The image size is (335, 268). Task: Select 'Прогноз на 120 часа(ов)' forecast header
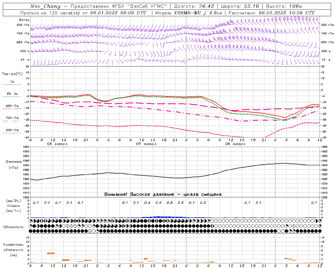[51, 13]
